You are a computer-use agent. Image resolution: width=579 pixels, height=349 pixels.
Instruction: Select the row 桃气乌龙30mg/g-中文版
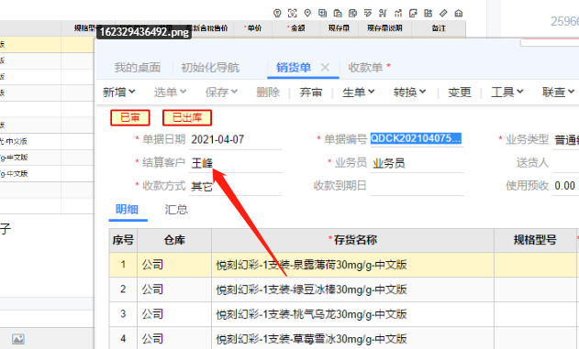coord(311,314)
